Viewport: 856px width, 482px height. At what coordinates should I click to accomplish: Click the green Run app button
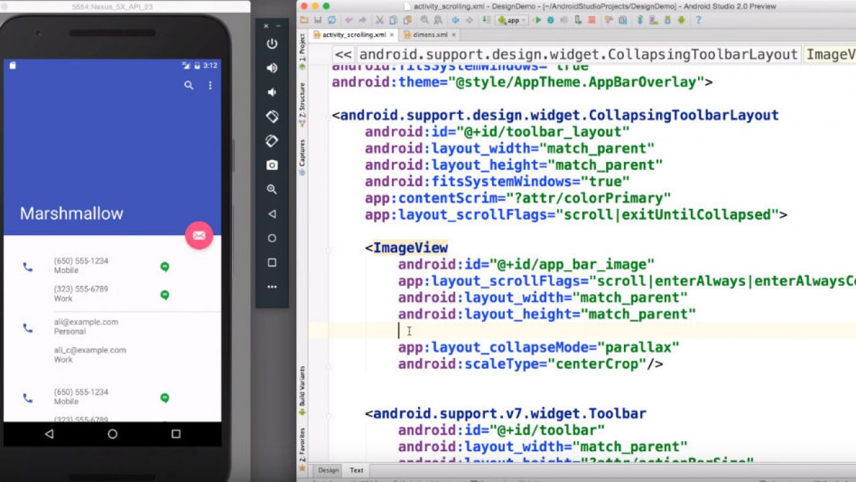click(x=537, y=20)
